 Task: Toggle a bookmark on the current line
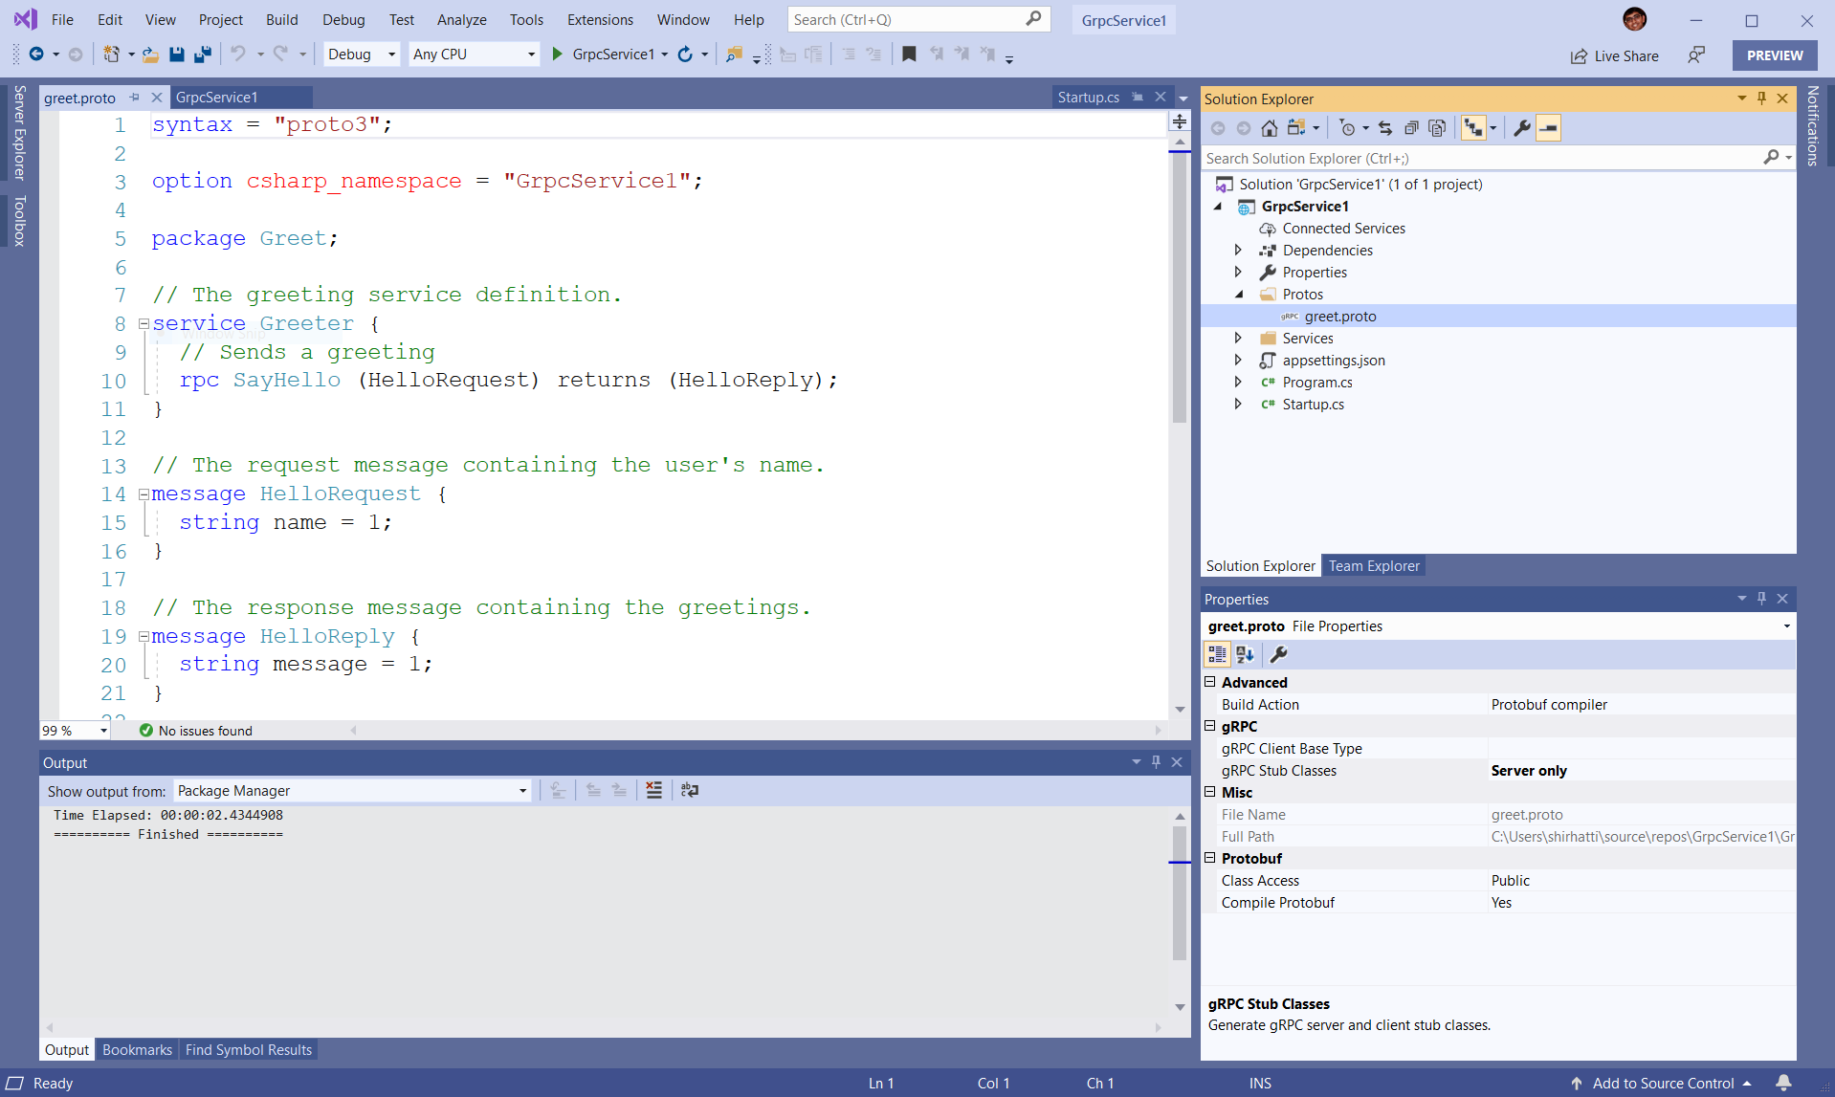coord(908,55)
